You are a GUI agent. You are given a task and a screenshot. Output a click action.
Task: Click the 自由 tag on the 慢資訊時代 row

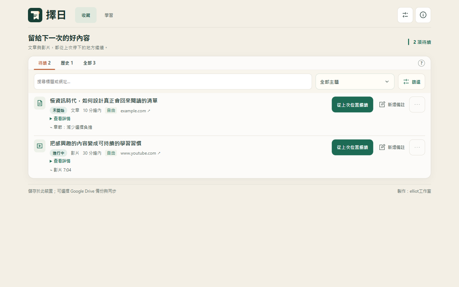111,110
